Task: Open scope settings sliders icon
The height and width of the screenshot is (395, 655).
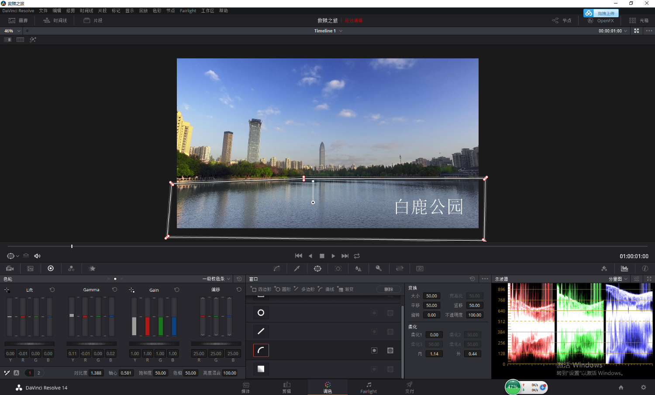Action: click(x=637, y=279)
